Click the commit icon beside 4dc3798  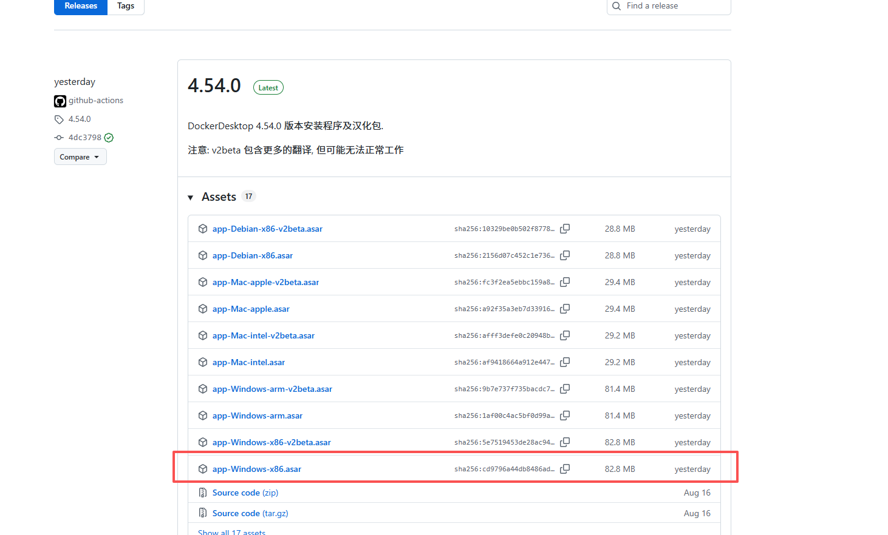59,138
